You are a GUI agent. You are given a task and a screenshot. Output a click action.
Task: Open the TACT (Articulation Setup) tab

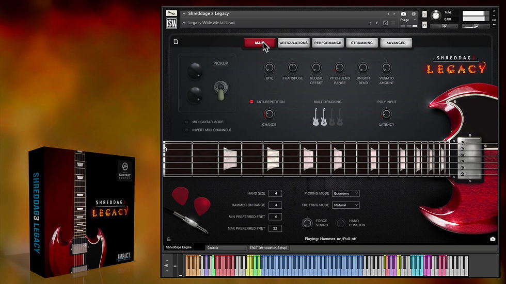point(268,248)
